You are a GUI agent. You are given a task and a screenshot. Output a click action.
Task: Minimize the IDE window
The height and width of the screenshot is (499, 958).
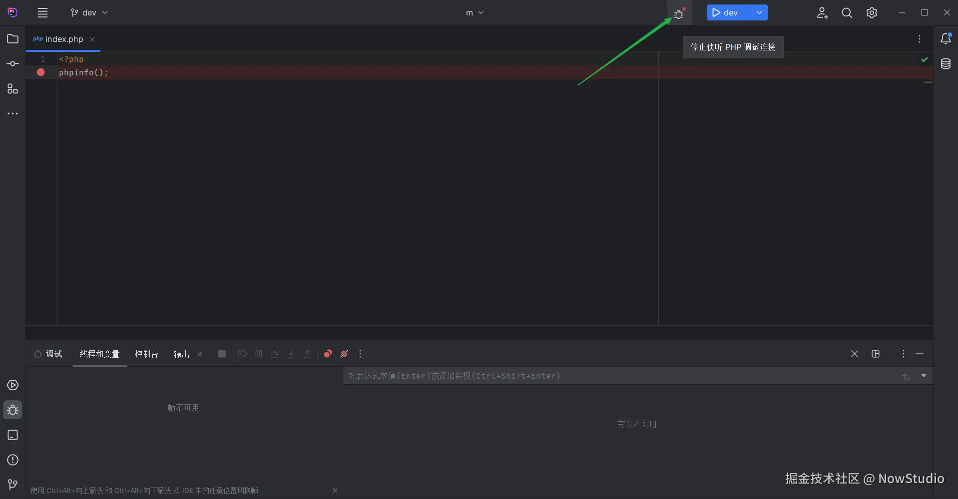coord(902,13)
